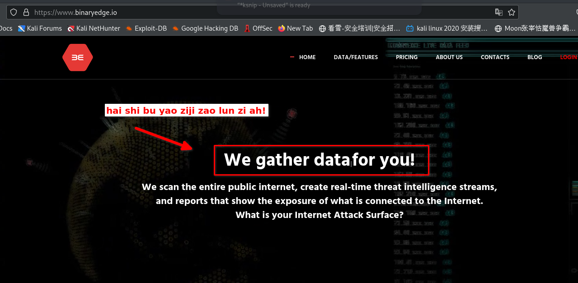This screenshot has width=578, height=283.
Task: Bookmark this page with the star icon
Action: tap(512, 12)
